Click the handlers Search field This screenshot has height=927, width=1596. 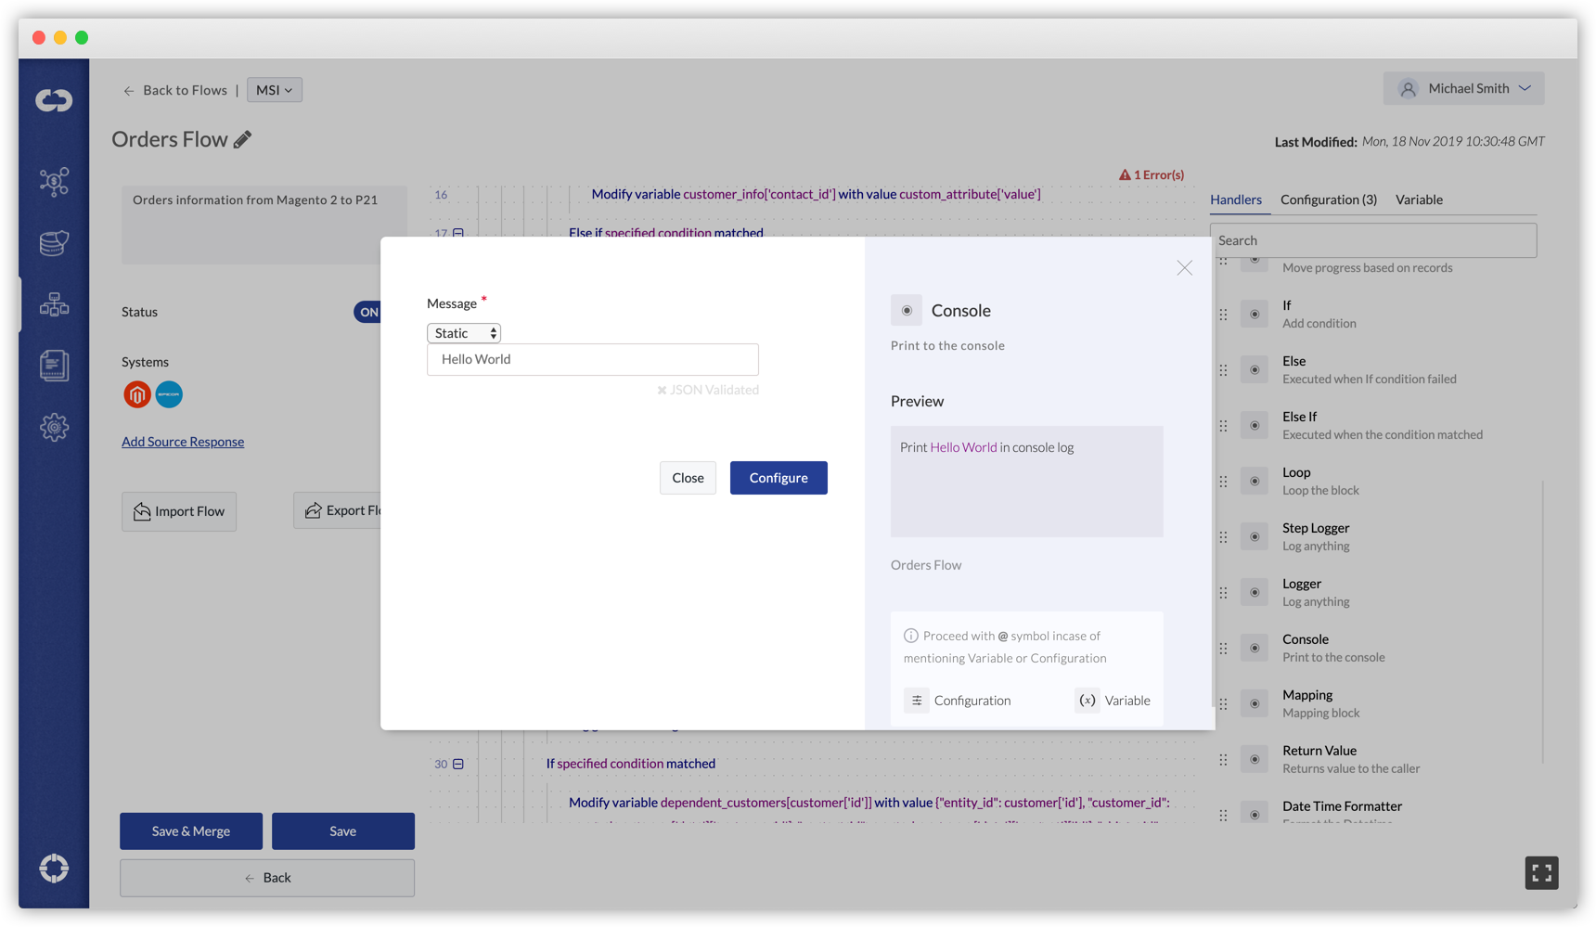[x=1373, y=240]
